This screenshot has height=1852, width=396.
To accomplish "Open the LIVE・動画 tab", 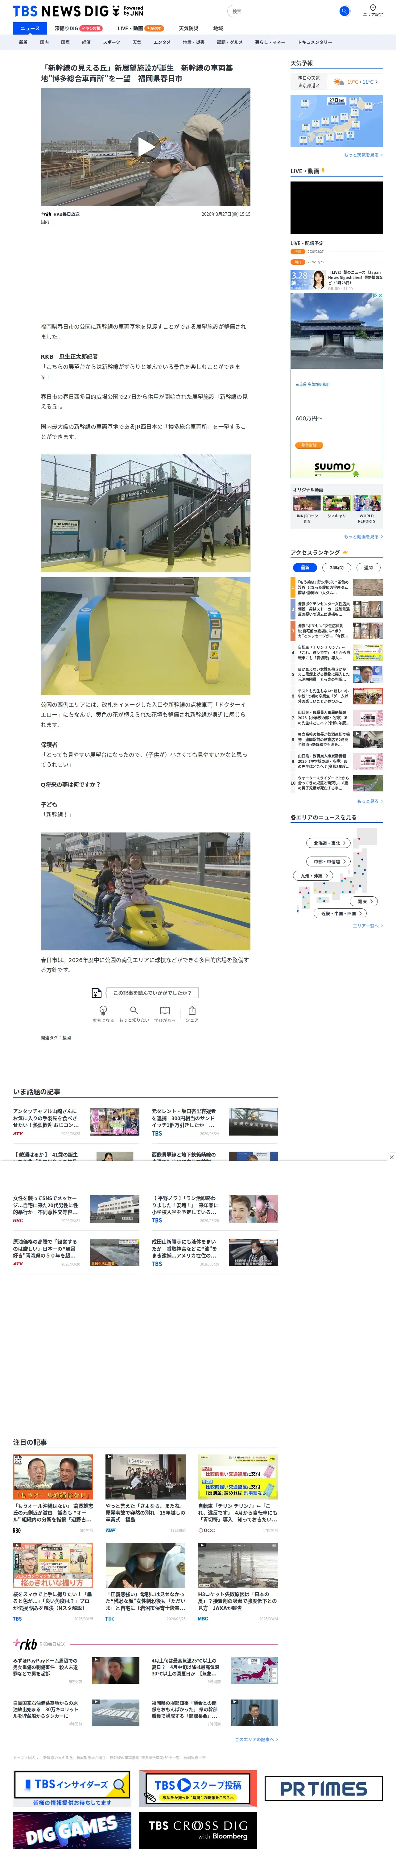I will click(x=141, y=29).
